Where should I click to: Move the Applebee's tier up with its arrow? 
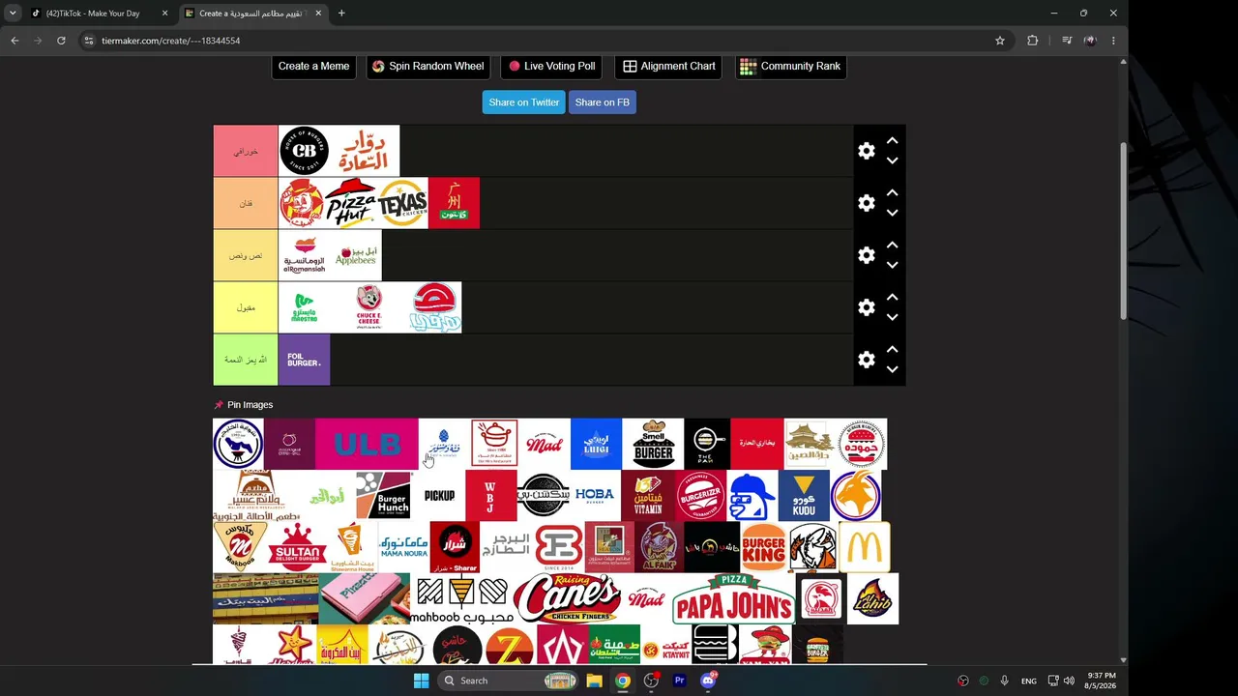[892, 246]
